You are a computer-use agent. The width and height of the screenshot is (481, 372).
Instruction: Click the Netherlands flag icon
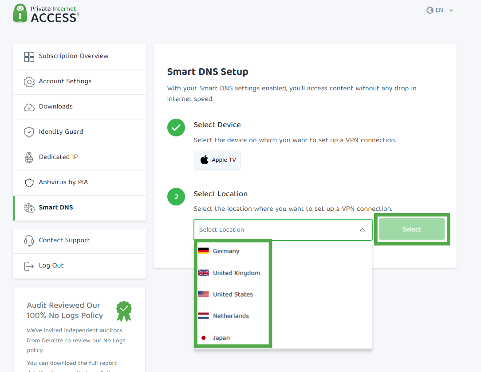203,316
